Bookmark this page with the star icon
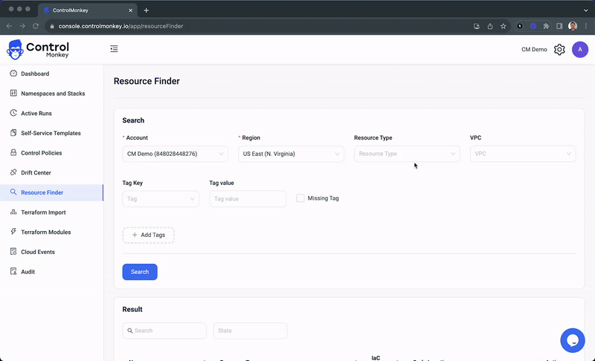595x361 pixels. (504, 26)
